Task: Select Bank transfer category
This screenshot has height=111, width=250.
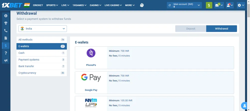Action: point(41,66)
